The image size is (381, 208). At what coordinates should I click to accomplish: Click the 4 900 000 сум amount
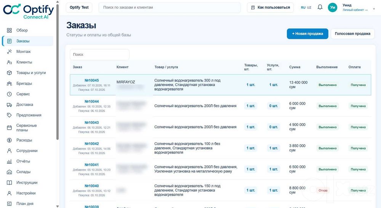pos(297,127)
